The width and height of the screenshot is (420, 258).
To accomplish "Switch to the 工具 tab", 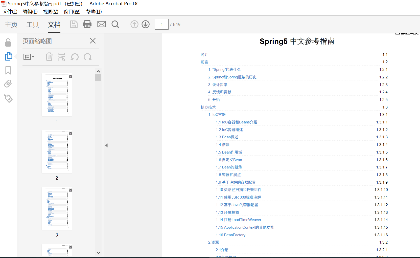I will click(33, 25).
